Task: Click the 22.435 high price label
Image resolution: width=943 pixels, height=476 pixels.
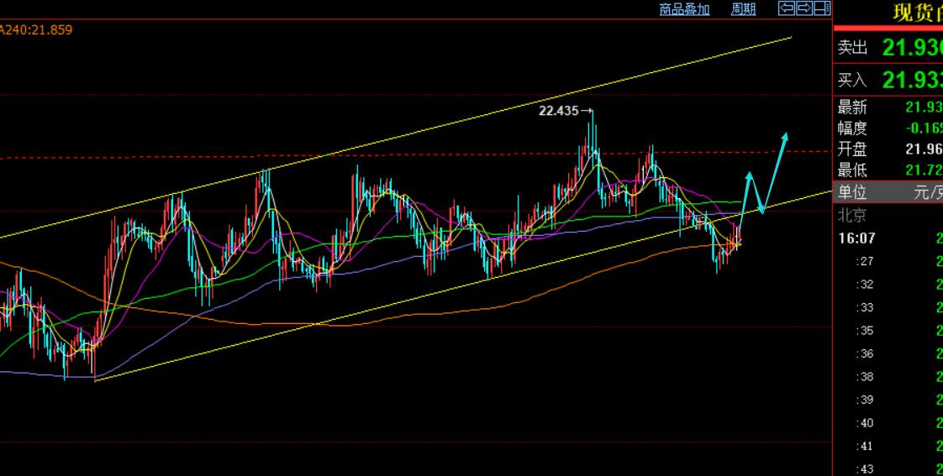Action: pos(559,111)
